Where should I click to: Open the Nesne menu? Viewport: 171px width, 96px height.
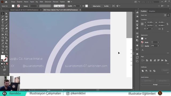[26, 2]
